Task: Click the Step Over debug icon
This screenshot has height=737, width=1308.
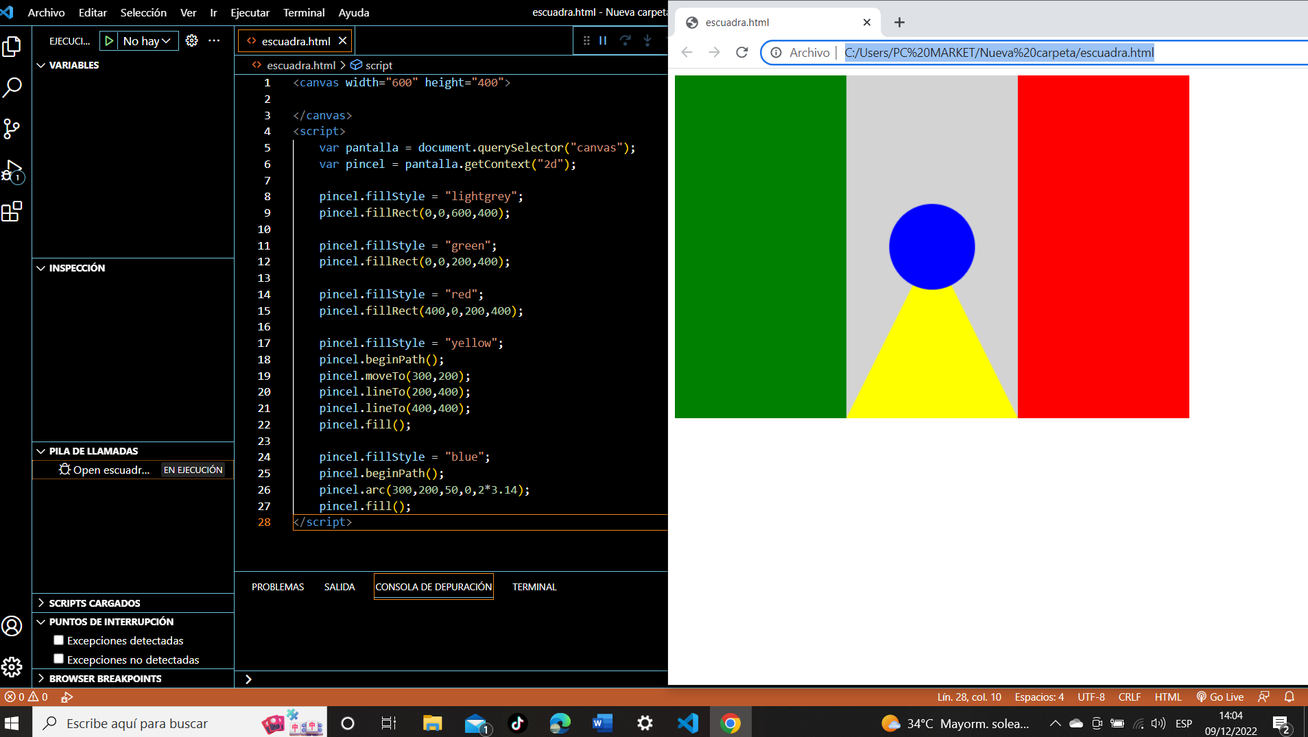Action: click(625, 41)
